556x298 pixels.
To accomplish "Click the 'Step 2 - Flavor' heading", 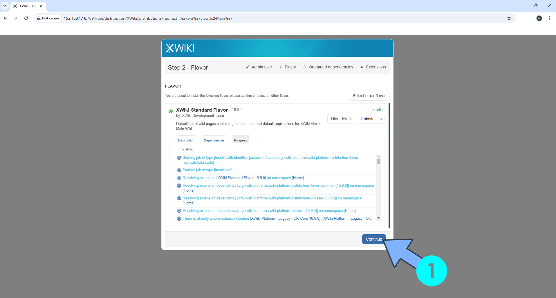I will click(188, 68).
